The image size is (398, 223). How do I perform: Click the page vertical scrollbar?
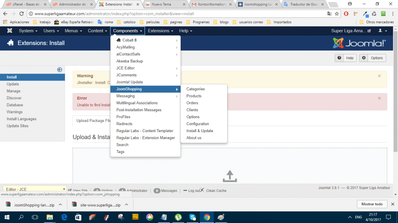pos(395,91)
